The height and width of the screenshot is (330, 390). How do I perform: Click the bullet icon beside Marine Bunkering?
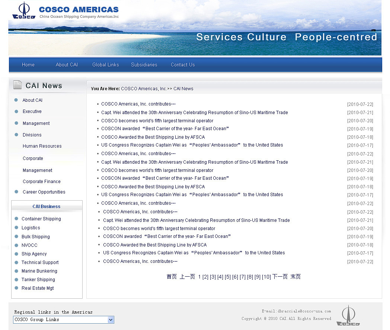(x=16, y=271)
